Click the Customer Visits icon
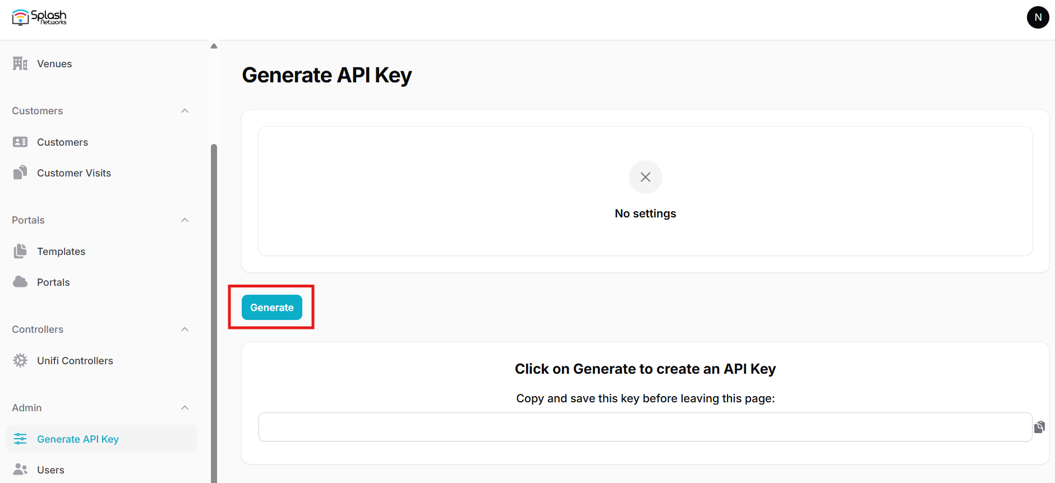The image size is (1055, 483). [20, 173]
